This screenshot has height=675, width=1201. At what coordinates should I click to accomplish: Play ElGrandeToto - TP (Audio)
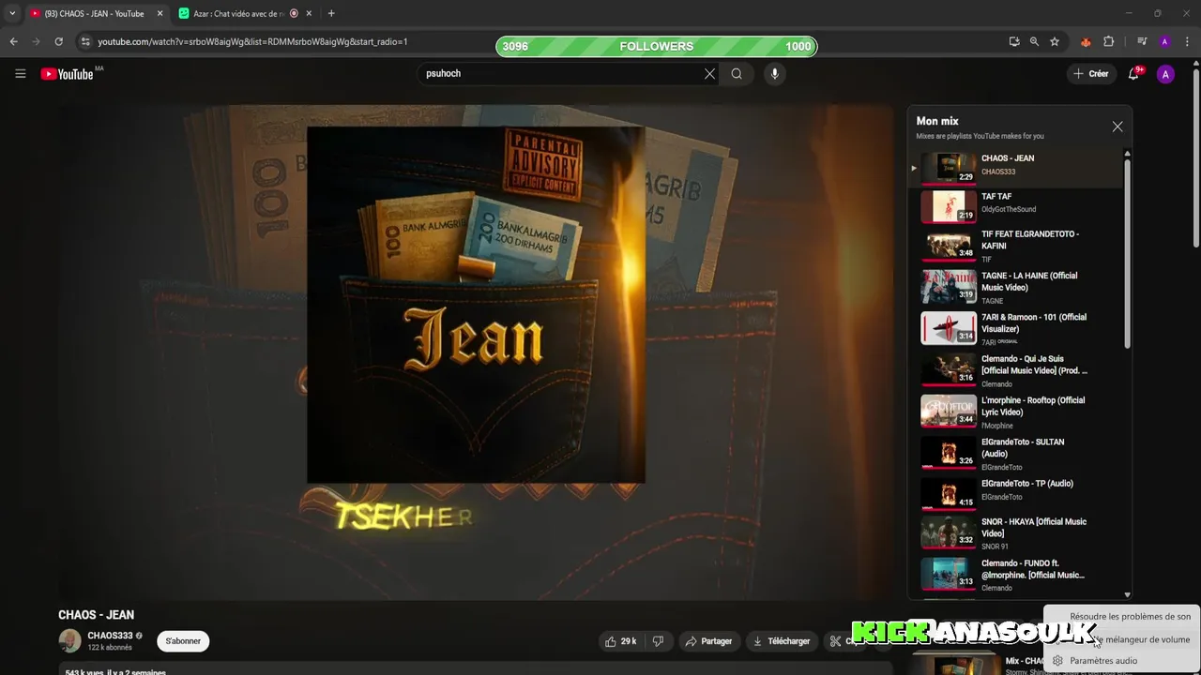click(x=1017, y=492)
